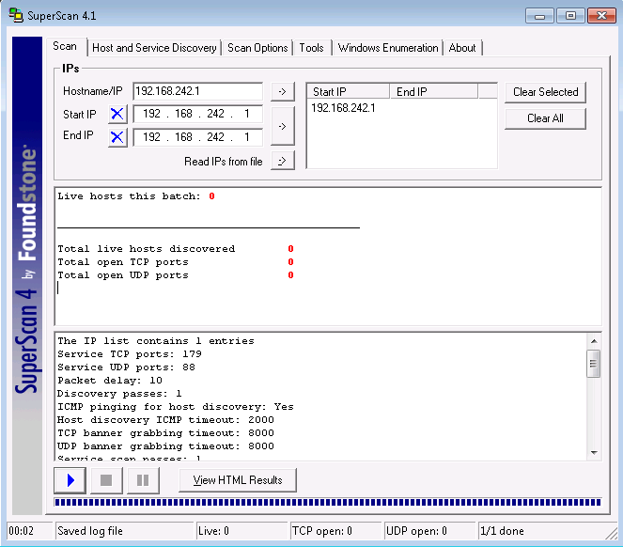Go to the Windows Enumeration tab
This screenshot has width=623, height=547.
pos(388,48)
